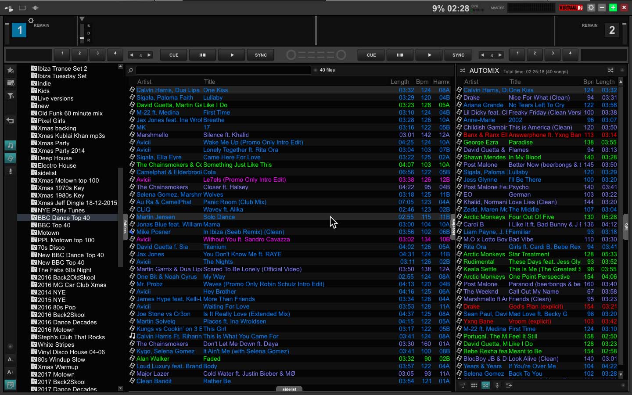The image size is (632, 395).
Task: Select the favorites star in the left sidebar
Action: (x=10, y=70)
